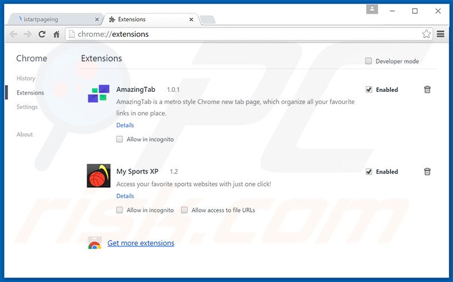This screenshot has height=282, width=453.
Task: Allow My Sports XP in incognito
Action: (120, 210)
